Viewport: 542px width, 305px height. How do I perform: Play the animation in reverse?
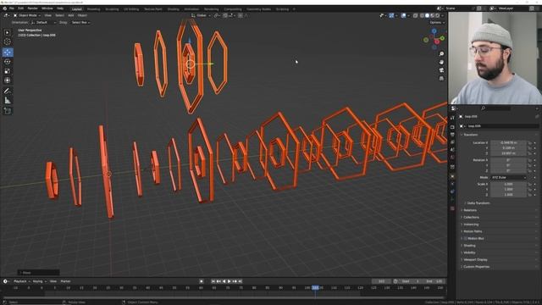[x=224, y=281]
